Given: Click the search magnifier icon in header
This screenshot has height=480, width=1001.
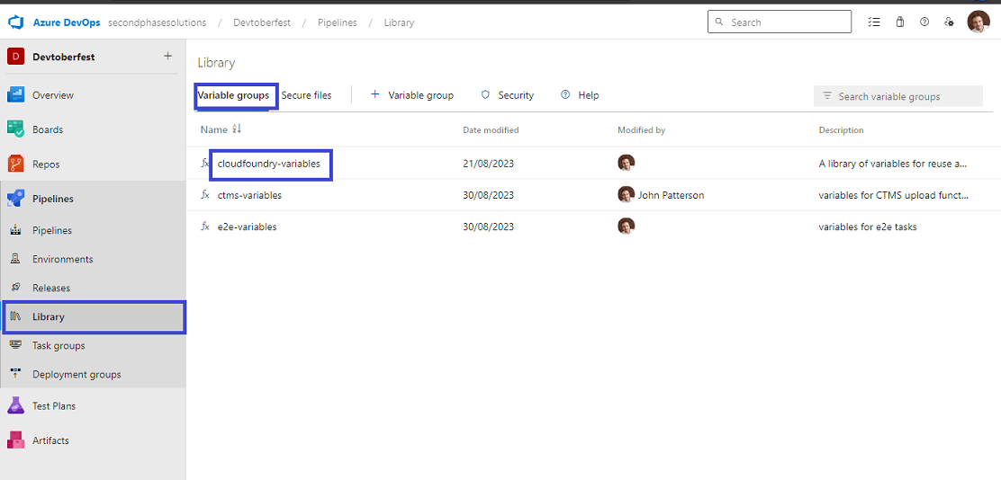Looking at the screenshot, I should point(719,22).
